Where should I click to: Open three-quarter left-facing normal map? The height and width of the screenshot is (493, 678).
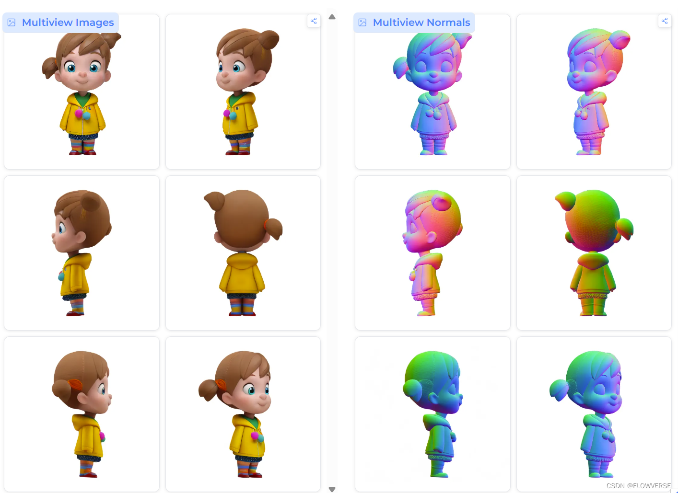[x=594, y=92]
